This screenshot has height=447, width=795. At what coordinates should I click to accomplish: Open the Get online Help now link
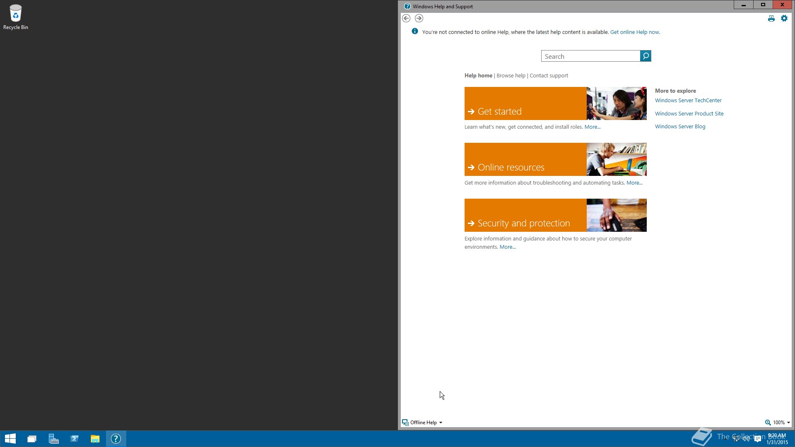[x=634, y=32]
